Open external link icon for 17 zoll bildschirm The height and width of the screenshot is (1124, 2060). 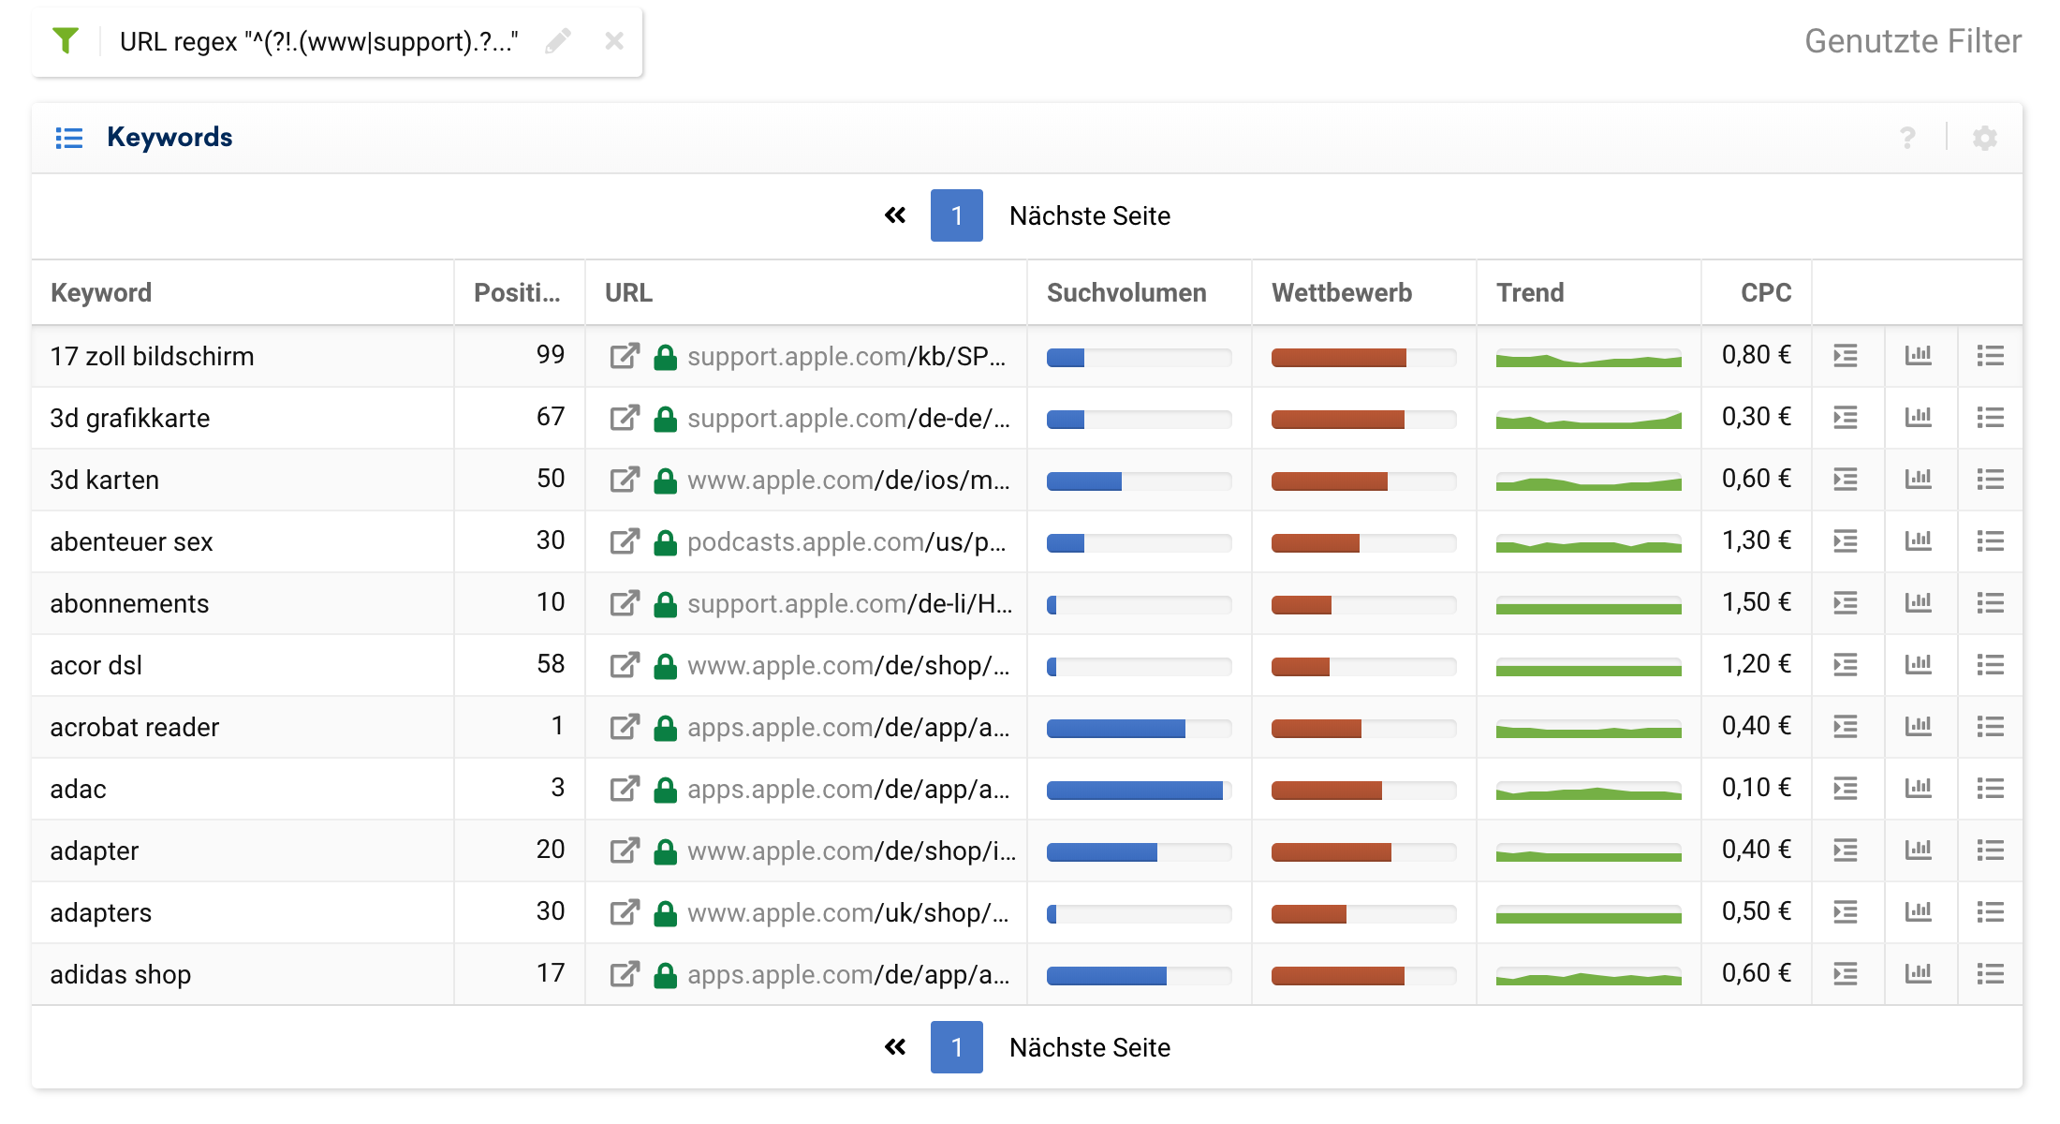pos(625,356)
